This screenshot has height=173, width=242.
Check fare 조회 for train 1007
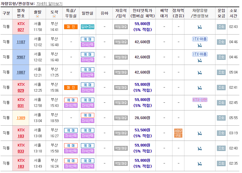pyautogui.click(x=221, y=72)
